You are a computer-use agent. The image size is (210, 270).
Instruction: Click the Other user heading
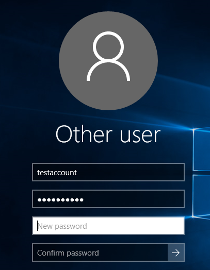click(108, 134)
